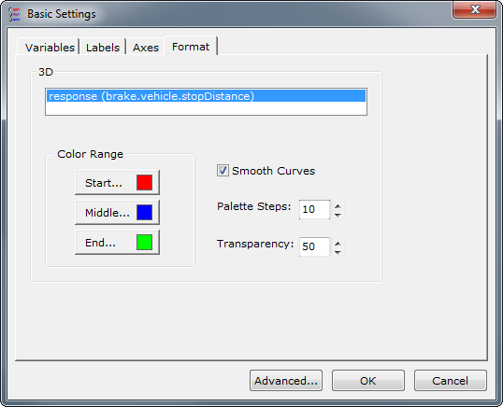The height and width of the screenshot is (407, 503).
Task: Select response (brake.vehicle.stopDistance) list item
Action: [206, 96]
